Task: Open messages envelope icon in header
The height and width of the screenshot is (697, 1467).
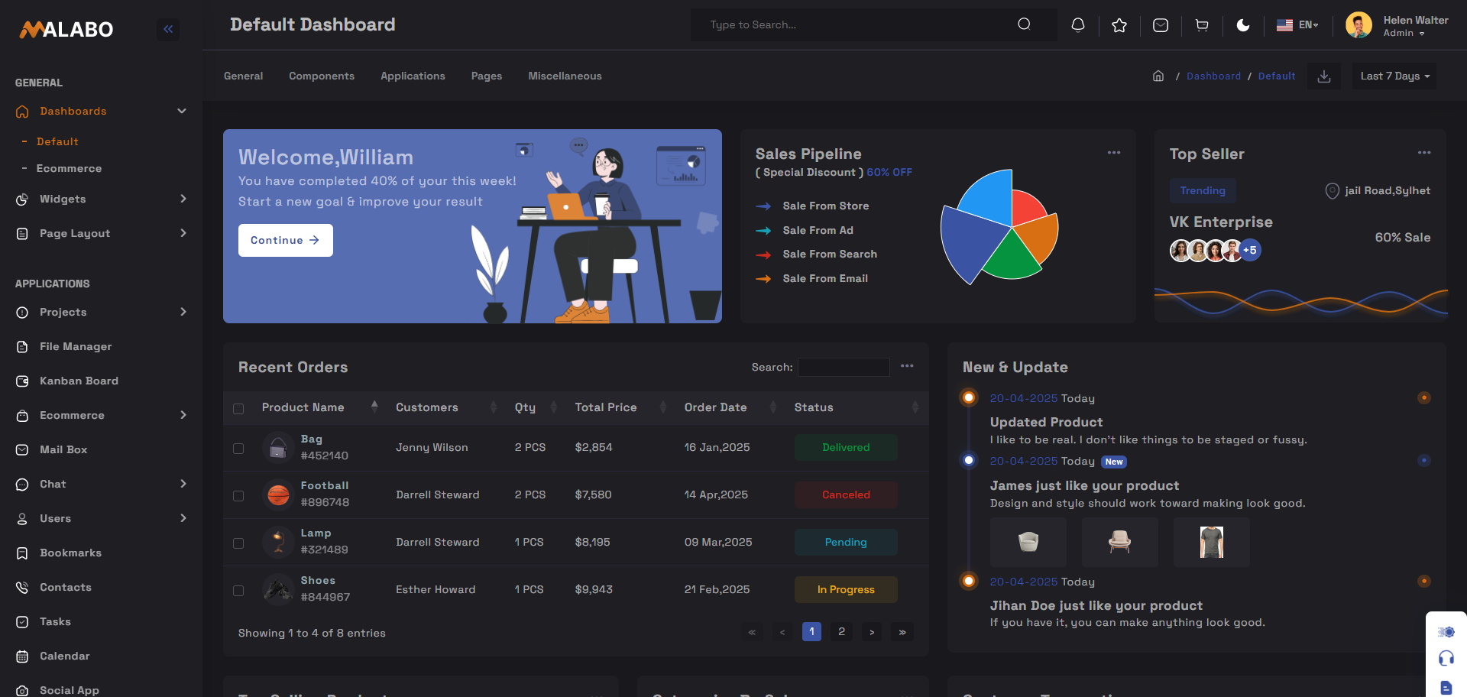Action: click(1161, 25)
